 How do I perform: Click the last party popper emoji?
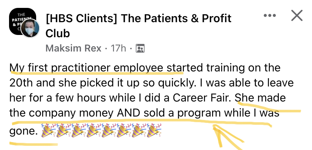[154, 130]
